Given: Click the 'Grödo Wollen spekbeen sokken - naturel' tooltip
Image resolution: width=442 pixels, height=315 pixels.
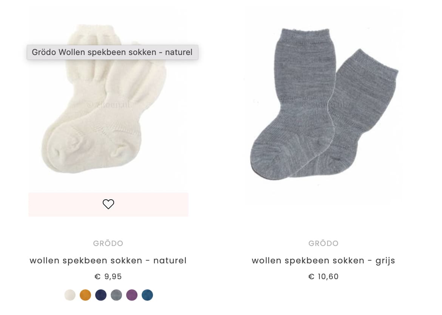Looking at the screenshot, I should pos(113,52).
